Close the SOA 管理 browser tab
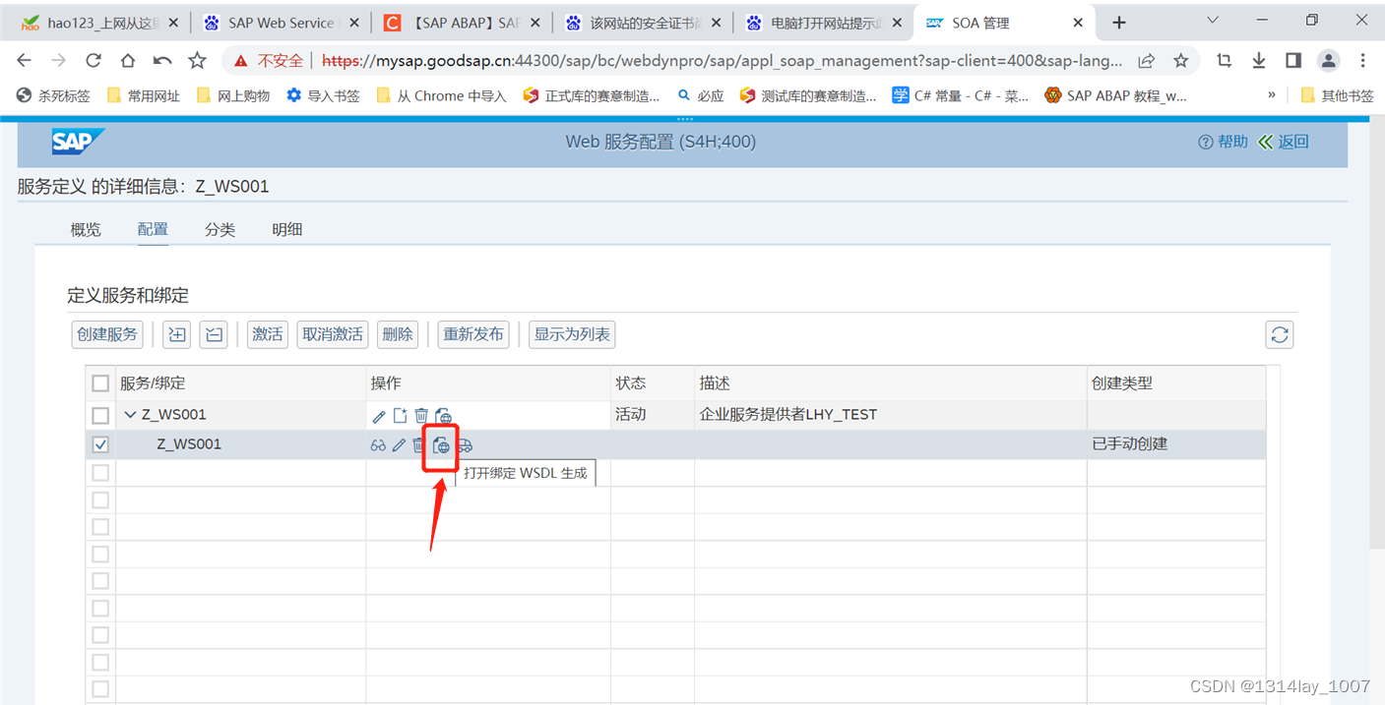This screenshot has width=1385, height=705. (x=1078, y=23)
